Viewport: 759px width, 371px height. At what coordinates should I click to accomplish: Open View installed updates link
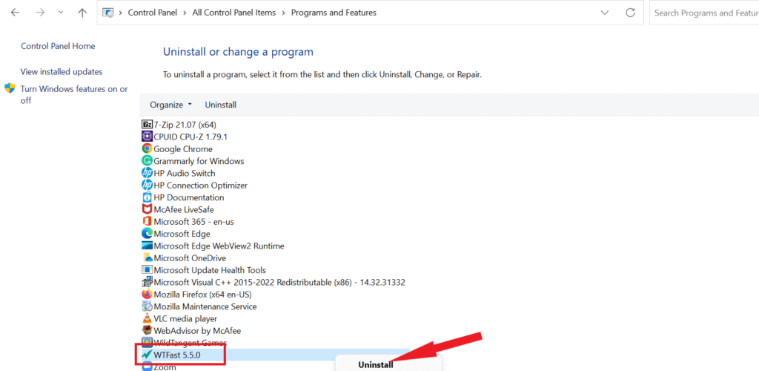tap(62, 72)
